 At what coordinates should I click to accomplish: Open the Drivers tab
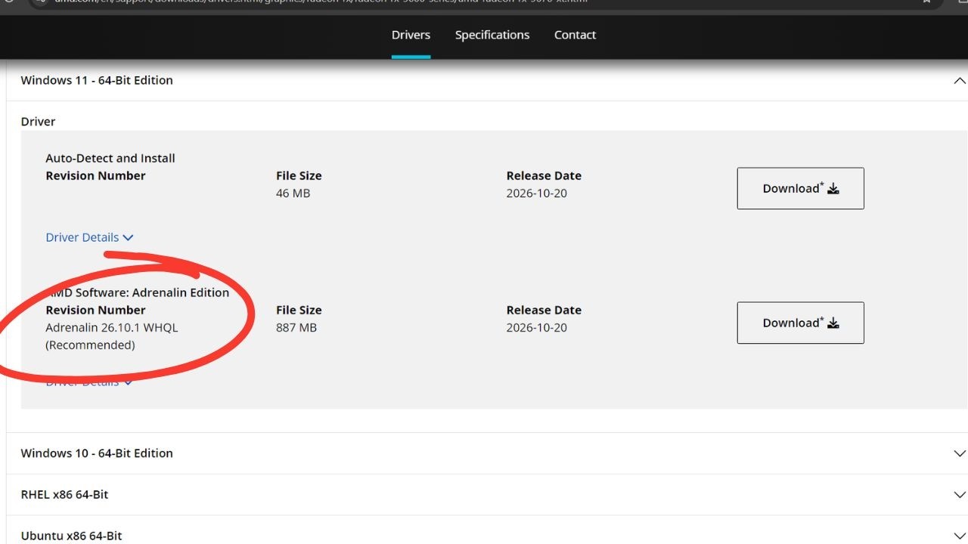411,35
